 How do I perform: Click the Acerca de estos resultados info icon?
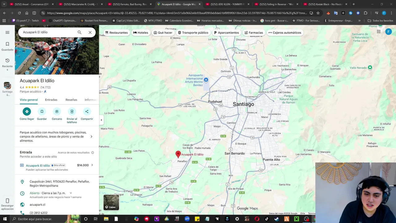93,153
